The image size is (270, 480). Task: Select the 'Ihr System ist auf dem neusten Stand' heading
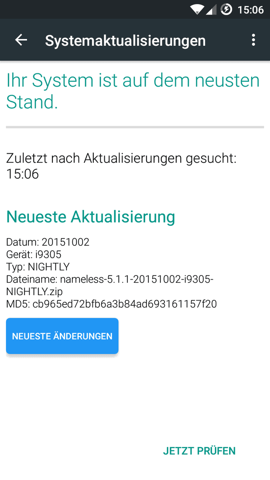click(133, 91)
